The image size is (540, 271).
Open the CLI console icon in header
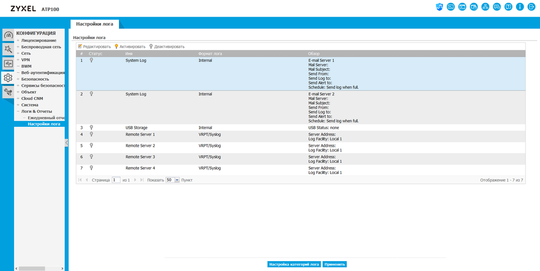point(450,6)
